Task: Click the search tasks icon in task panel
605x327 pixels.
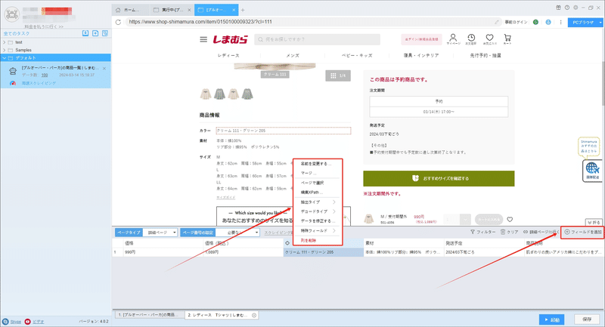Action: [x=105, y=33]
